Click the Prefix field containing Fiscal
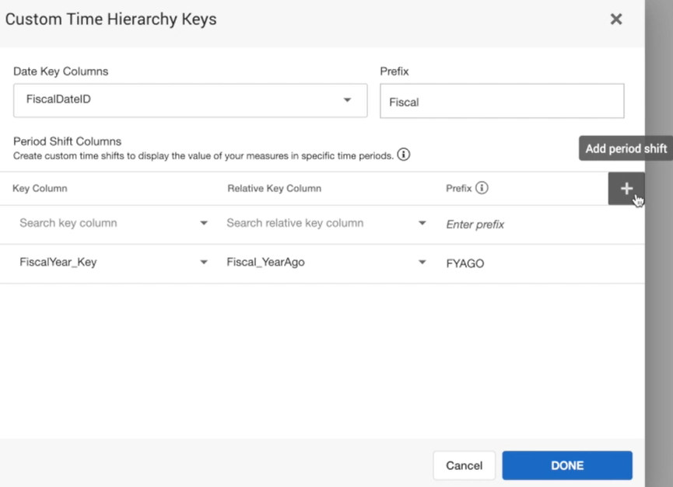Viewport: 673px width, 487px height. coord(501,102)
